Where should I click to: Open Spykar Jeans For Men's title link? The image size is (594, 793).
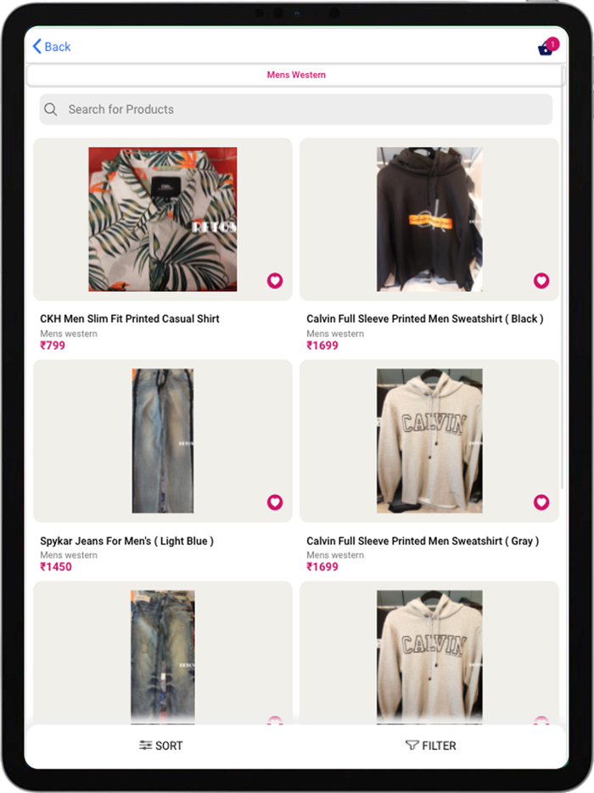click(x=127, y=541)
